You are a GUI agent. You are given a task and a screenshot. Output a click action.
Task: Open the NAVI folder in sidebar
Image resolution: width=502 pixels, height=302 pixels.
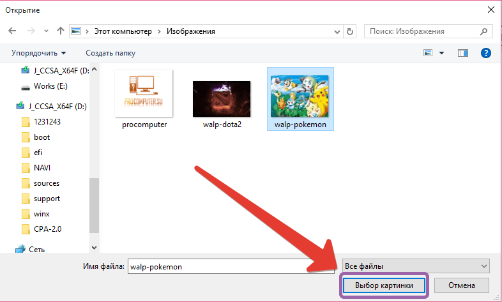43,168
